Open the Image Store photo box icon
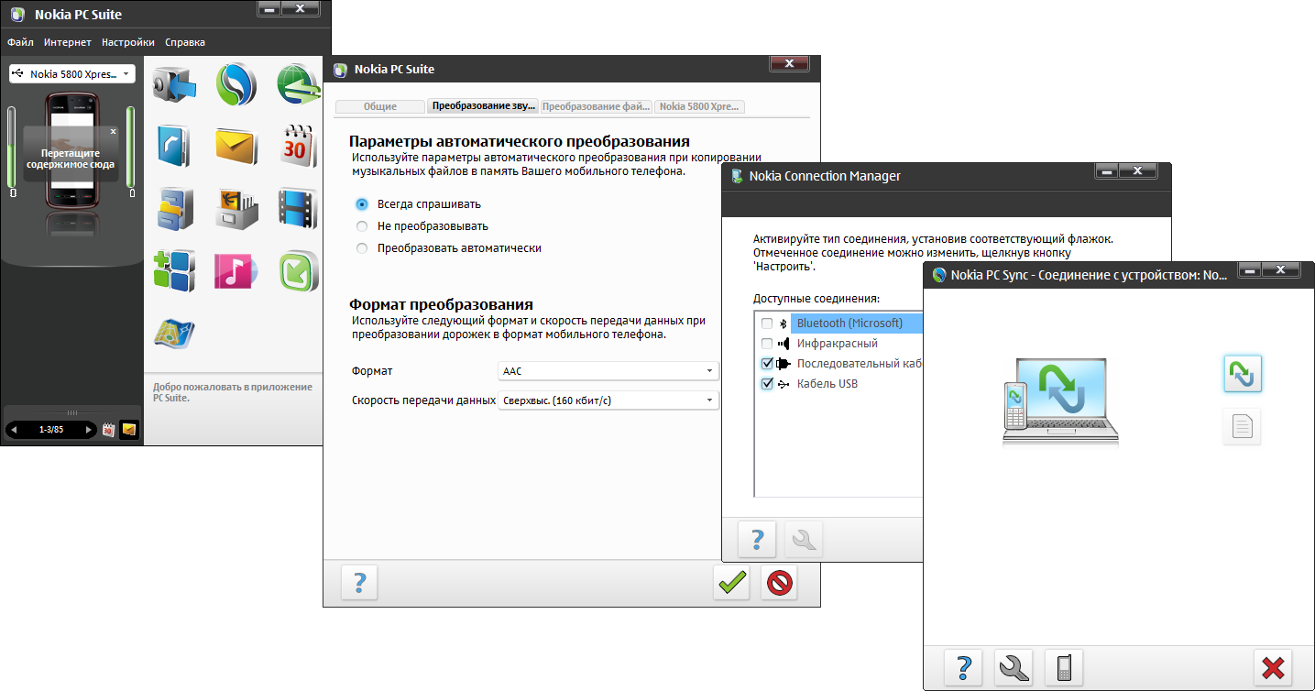 tap(236, 208)
